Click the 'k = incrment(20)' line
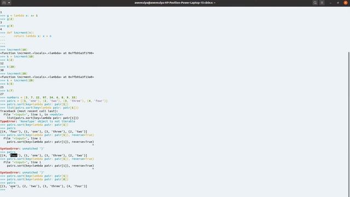350x197 pixels. 17,80
